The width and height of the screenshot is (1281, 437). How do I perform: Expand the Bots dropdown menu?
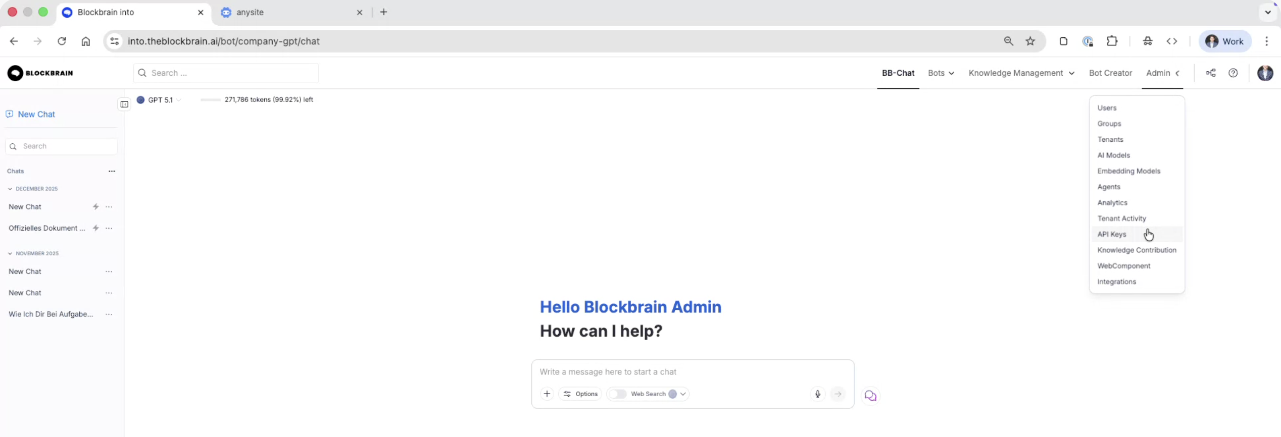click(941, 73)
